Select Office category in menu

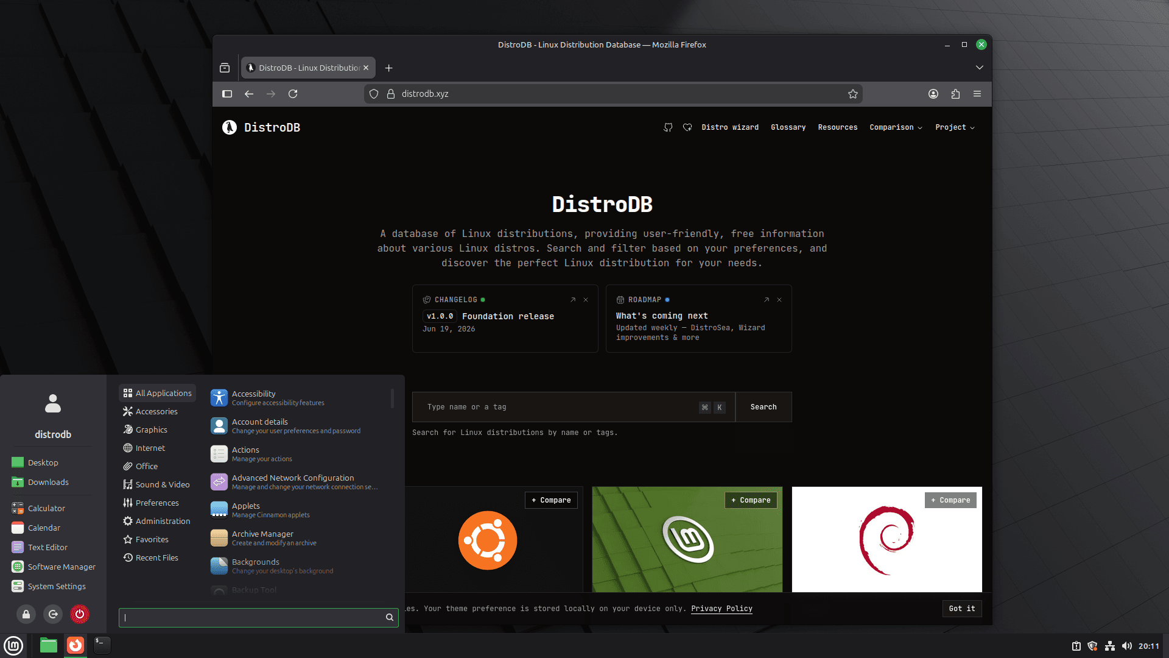pos(157,466)
